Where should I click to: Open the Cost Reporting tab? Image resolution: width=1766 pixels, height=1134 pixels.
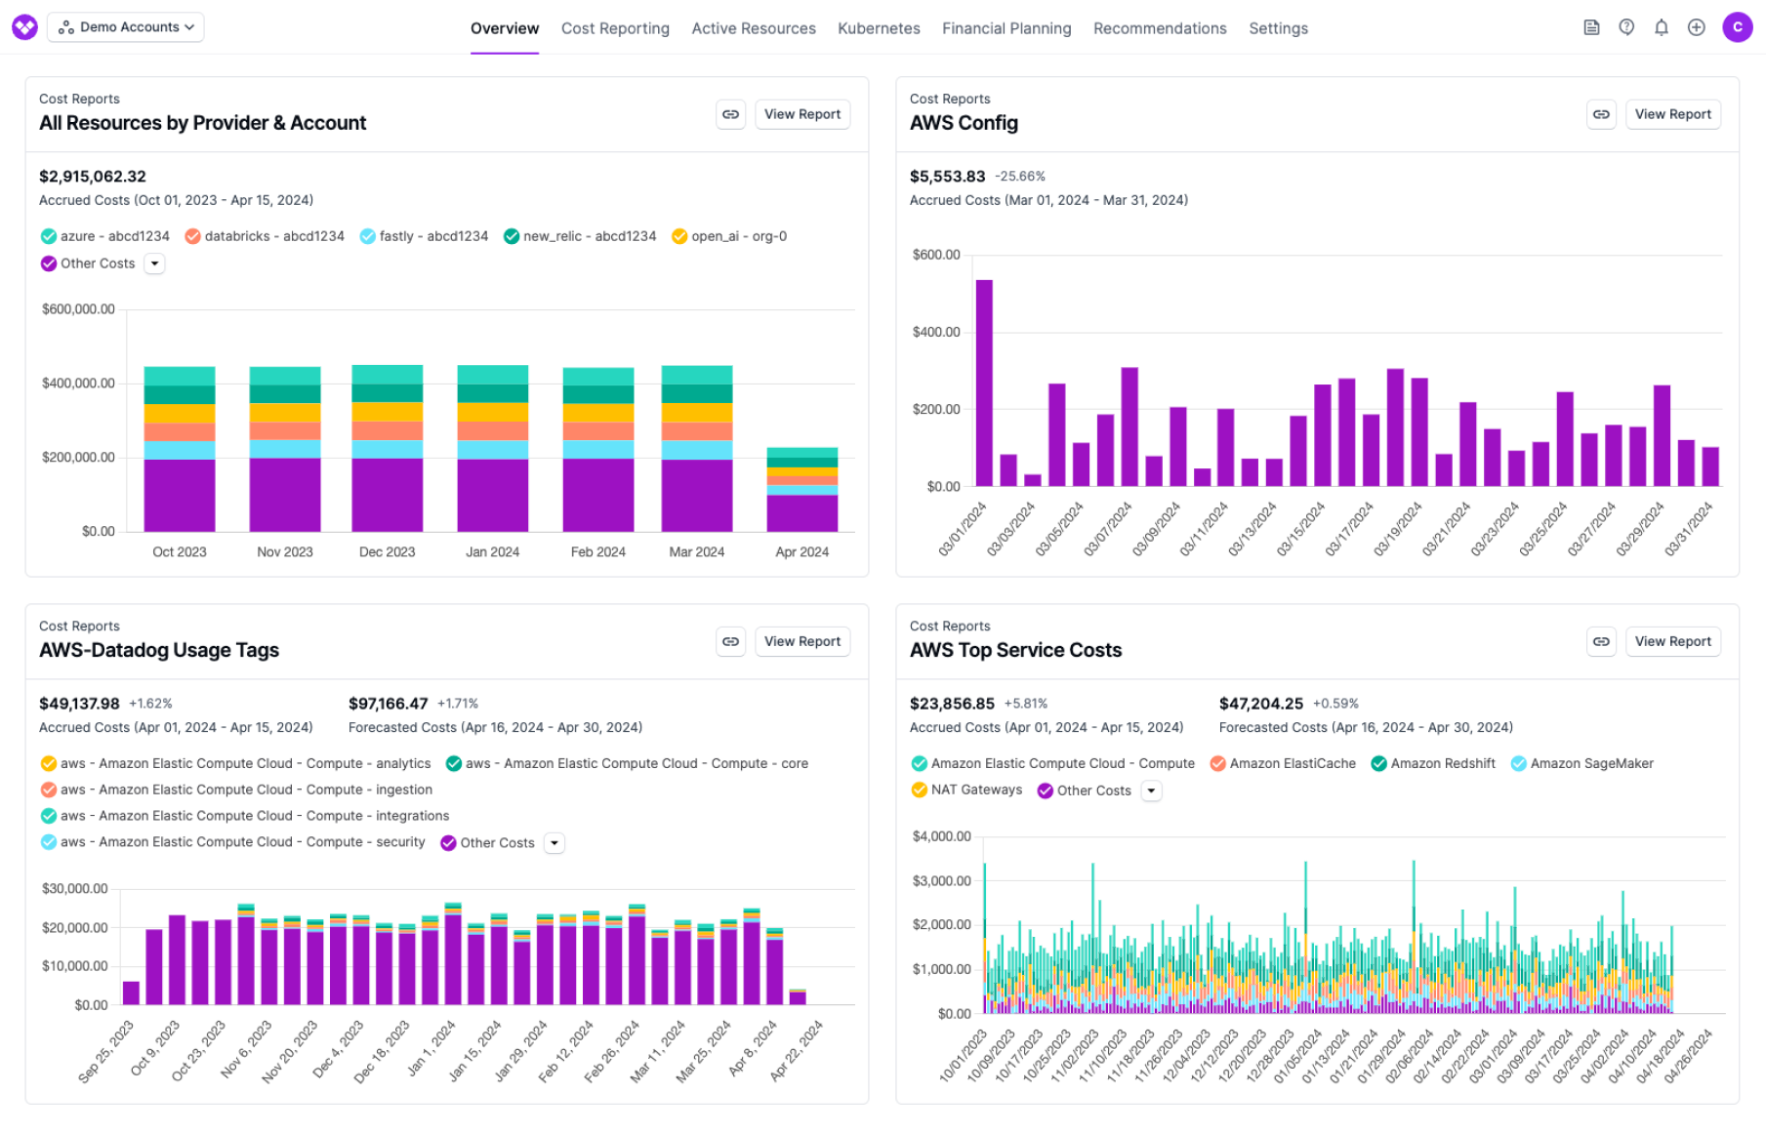click(615, 28)
